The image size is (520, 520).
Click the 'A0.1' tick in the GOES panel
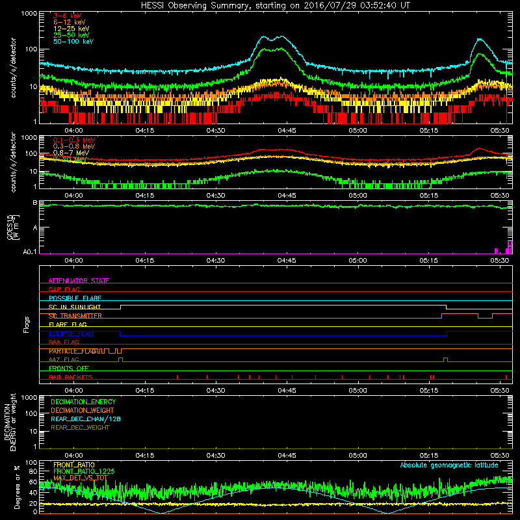click(x=30, y=252)
